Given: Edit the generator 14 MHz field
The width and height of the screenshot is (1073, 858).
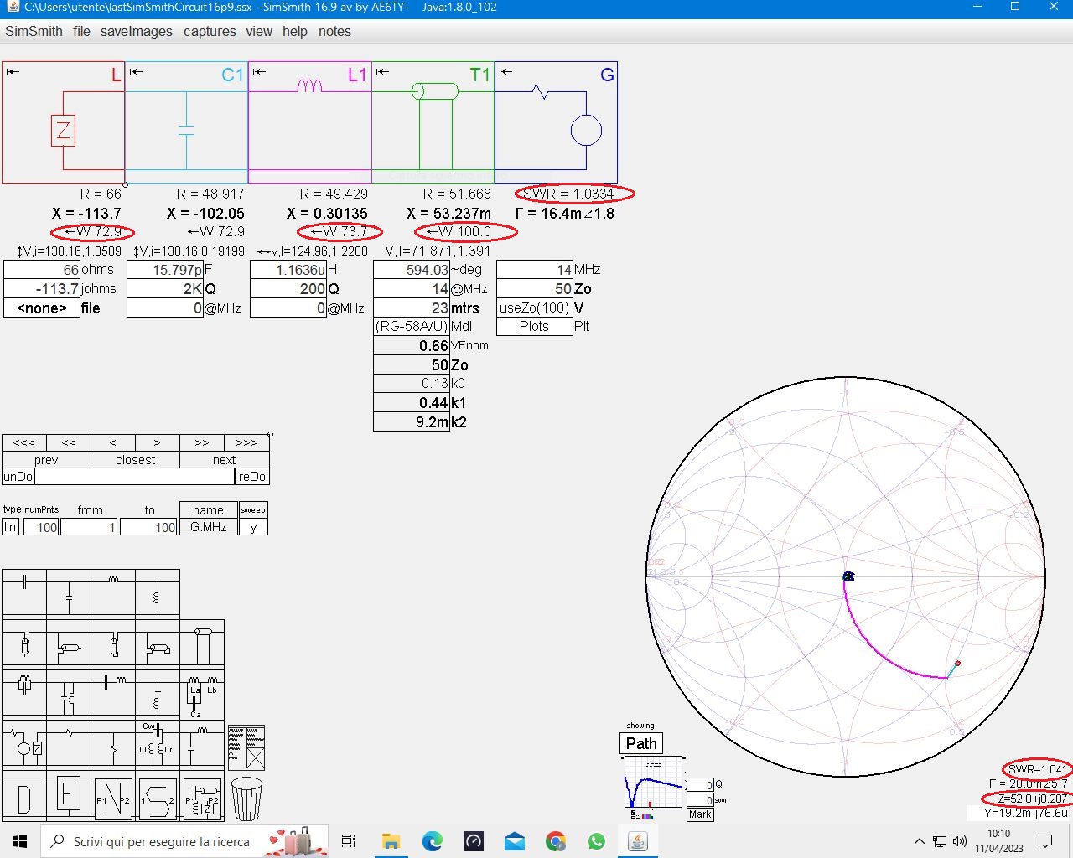Looking at the screenshot, I should 535,270.
